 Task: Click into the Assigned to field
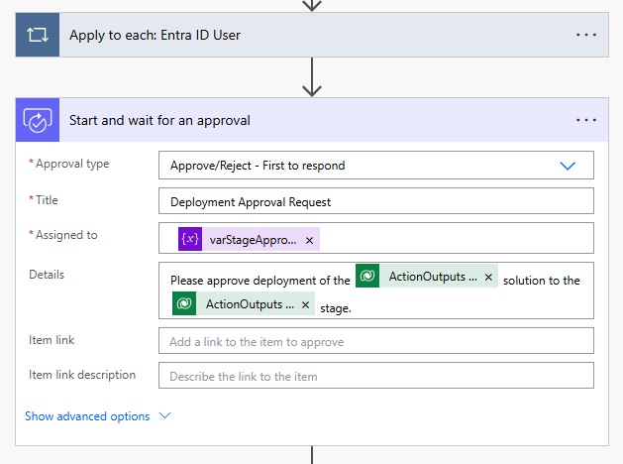375,238
